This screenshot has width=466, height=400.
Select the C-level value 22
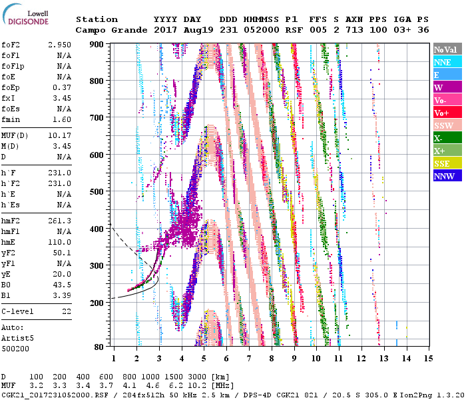coord(65,311)
